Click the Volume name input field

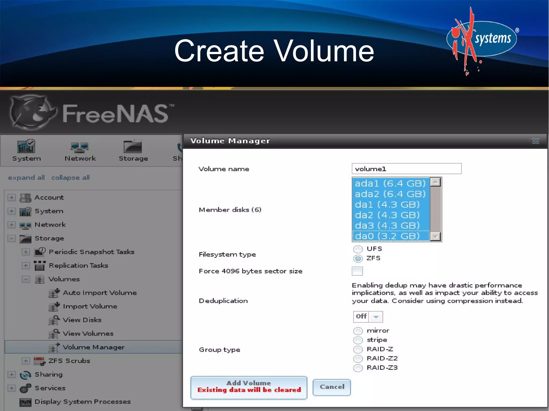coord(407,169)
